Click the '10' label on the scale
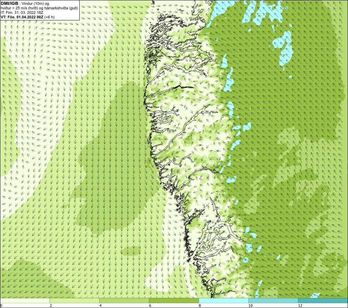Viewport: 348px width, 308px height. (x=251, y=306)
